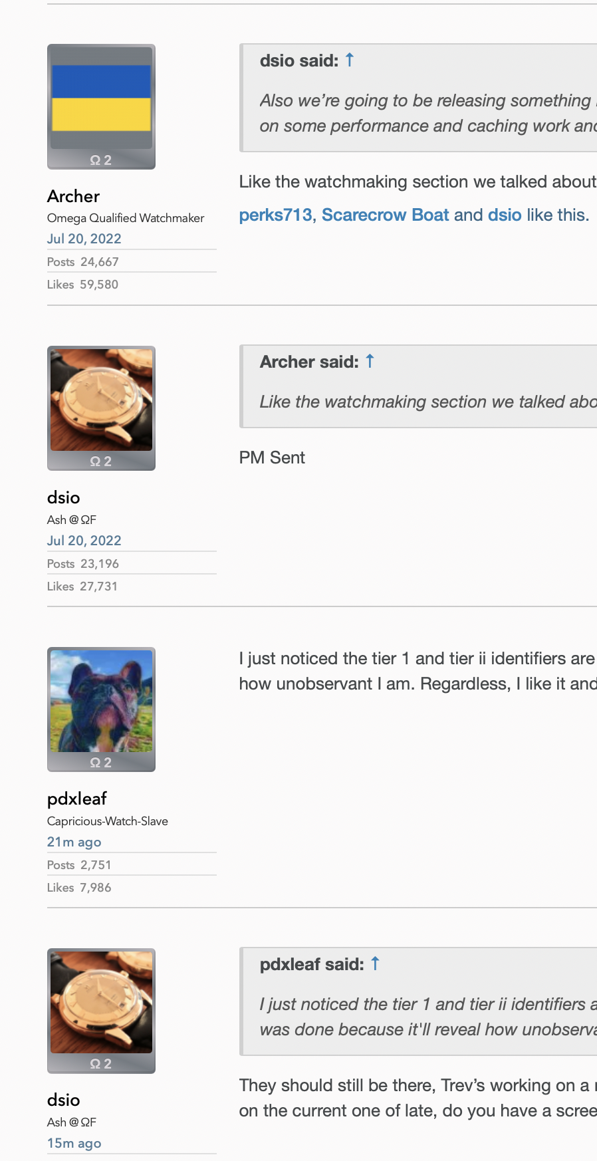The image size is (597, 1161).
Task: Click arrow beside 'Archer said:' quote
Action: (370, 362)
